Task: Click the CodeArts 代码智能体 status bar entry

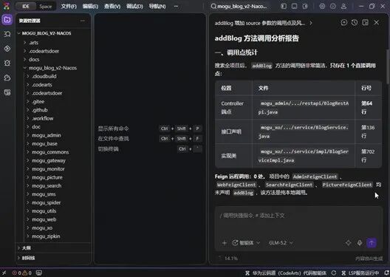Action: tap(286, 273)
